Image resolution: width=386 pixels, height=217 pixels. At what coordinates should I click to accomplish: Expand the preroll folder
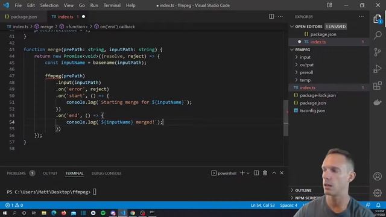[x=306, y=72]
